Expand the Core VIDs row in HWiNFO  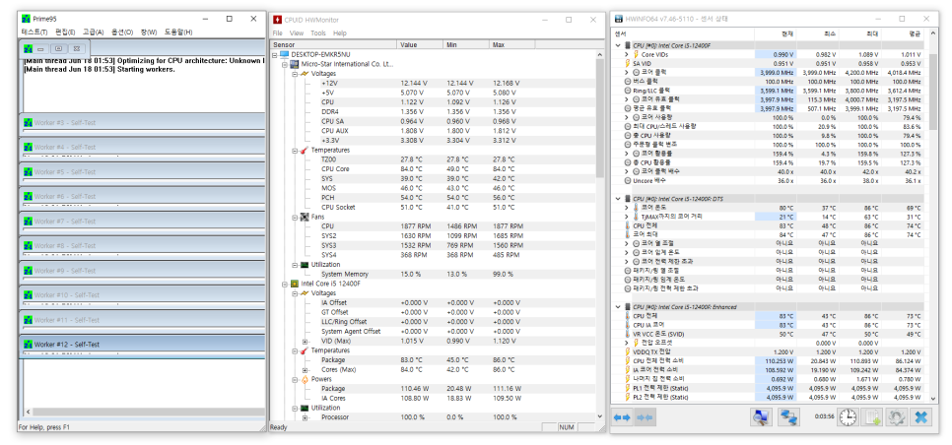pos(627,54)
